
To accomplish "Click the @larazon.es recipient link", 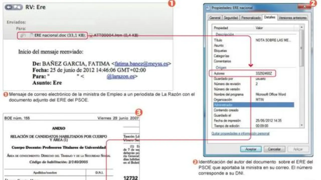I will pyautogui.click(x=120, y=76).
